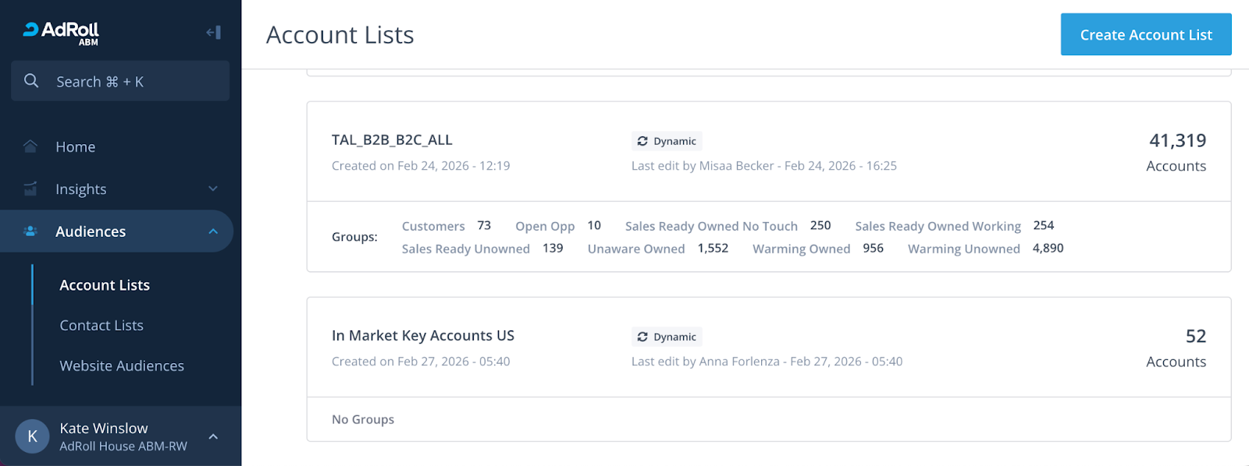Select Website Audiences in the sidebar
The image size is (1249, 466).
click(122, 365)
